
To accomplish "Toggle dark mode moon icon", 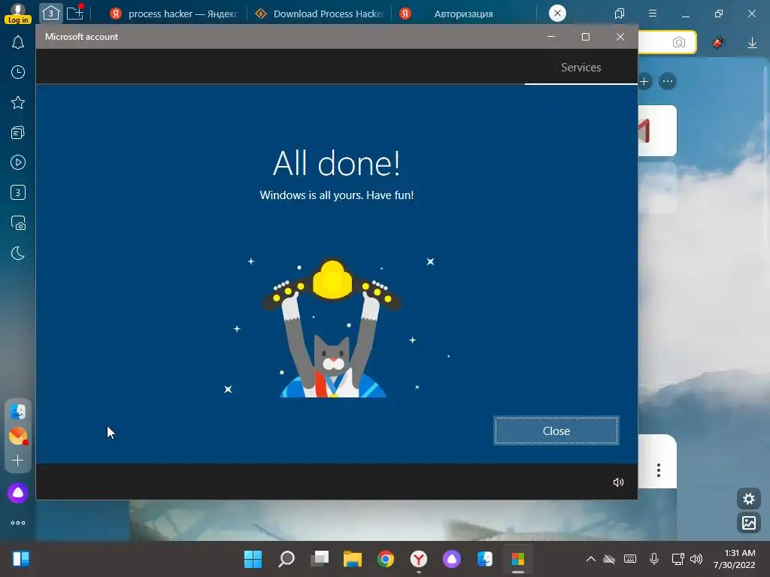I will coord(18,253).
